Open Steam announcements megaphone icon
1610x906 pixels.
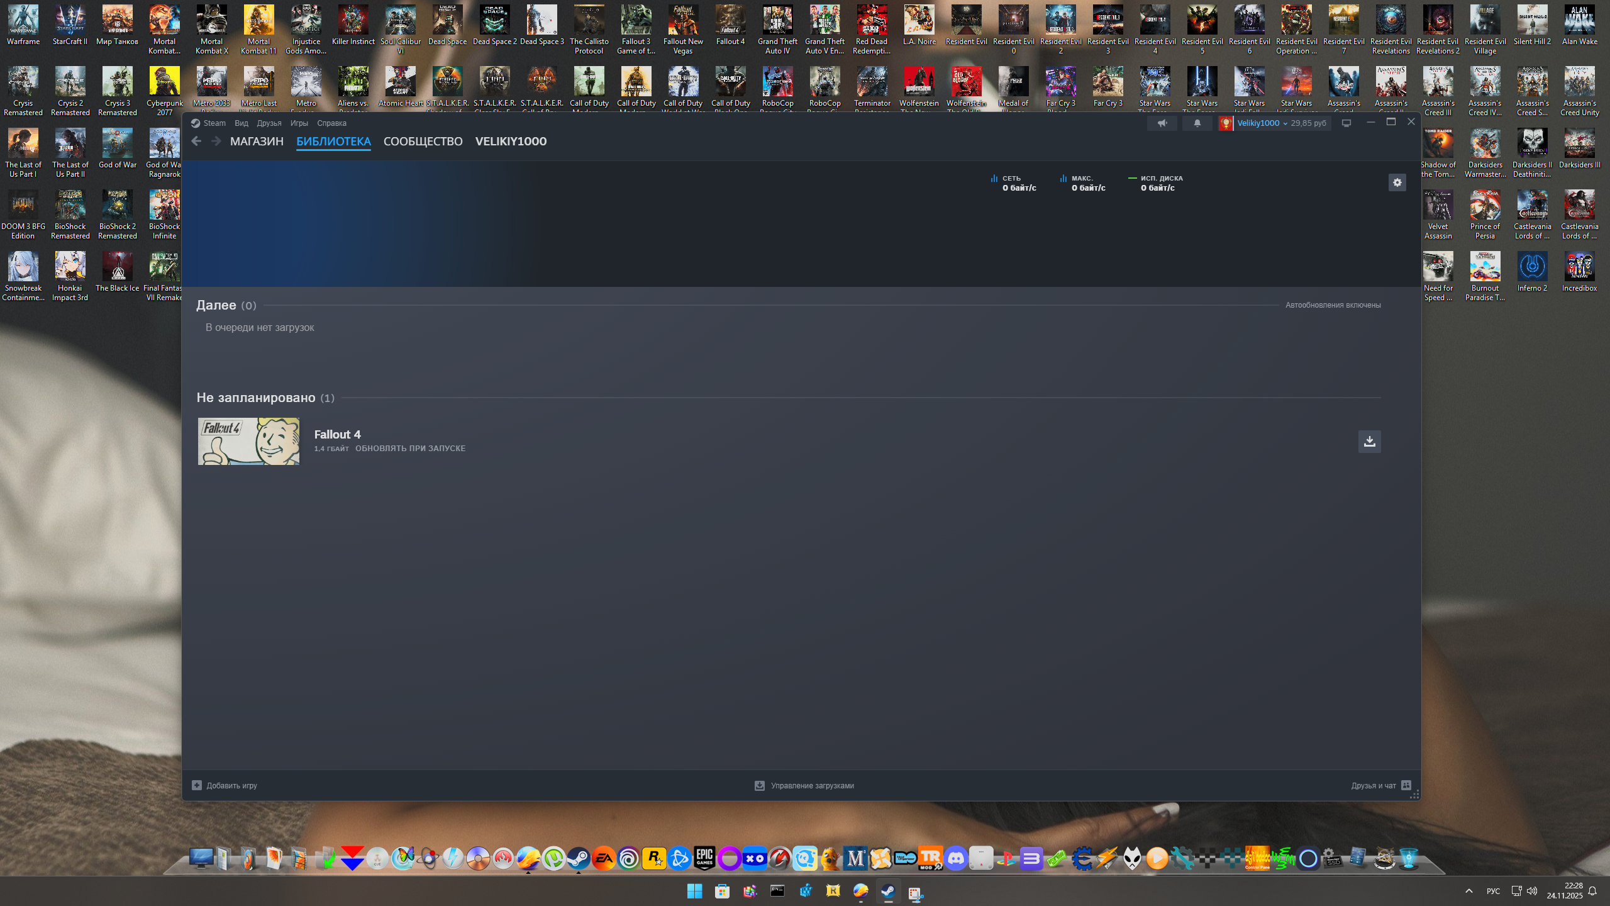coord(1162,123)
